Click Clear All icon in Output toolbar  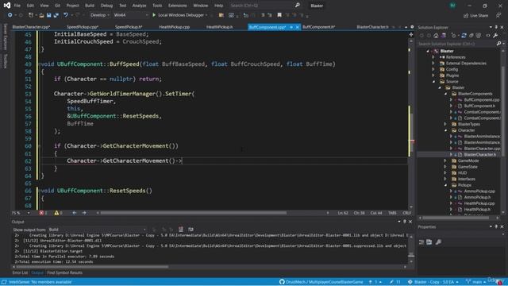tap(181, 230)
